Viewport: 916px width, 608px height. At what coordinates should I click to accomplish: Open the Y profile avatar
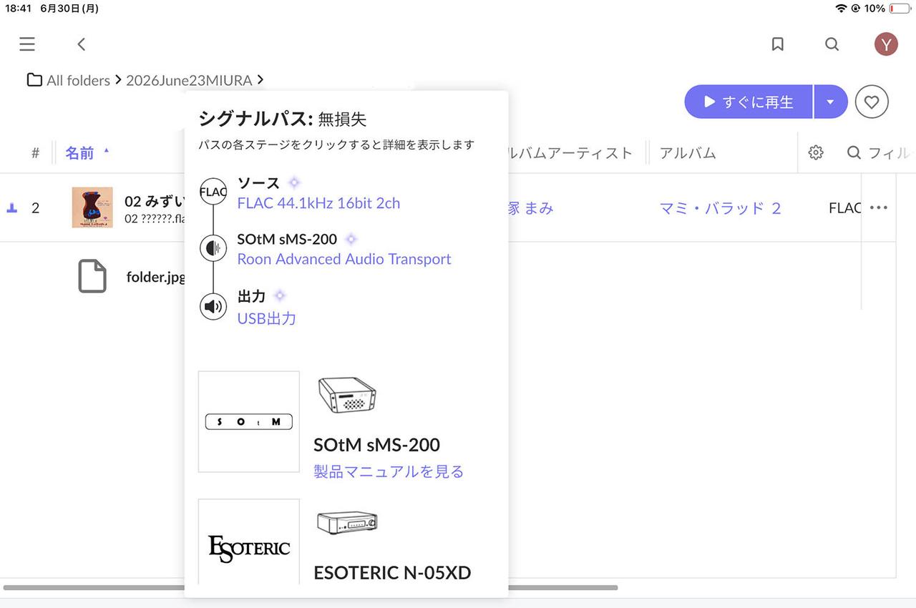pyautogui.click(x=886, y=44)
